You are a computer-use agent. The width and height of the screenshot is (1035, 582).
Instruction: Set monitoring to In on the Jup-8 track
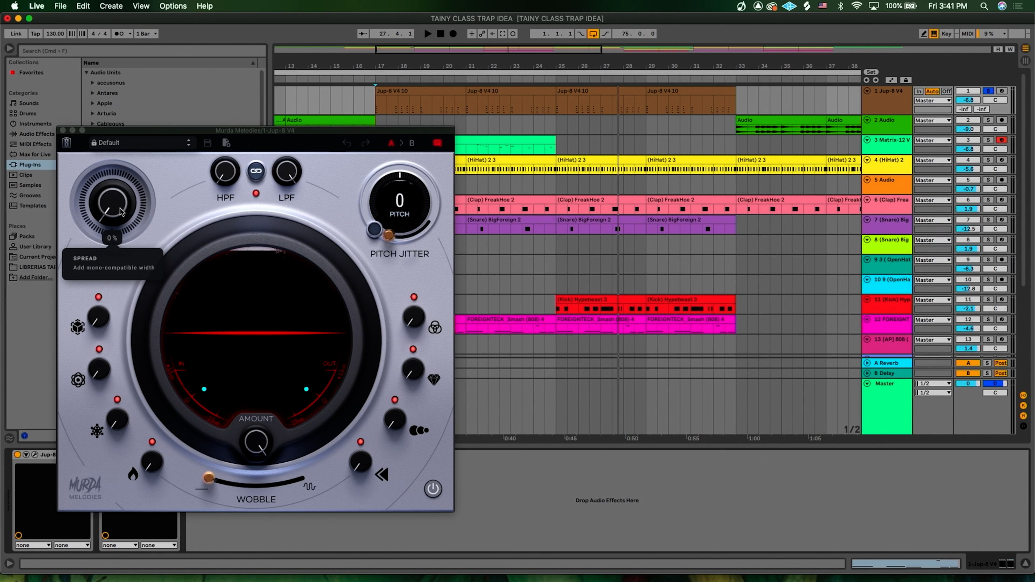(919, 91)
